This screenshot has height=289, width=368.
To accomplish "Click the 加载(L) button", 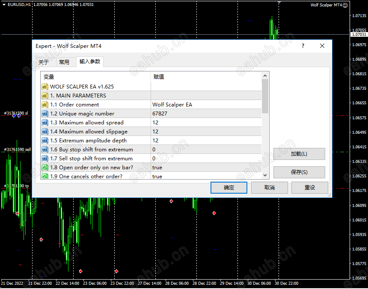I will coord(299,154).
